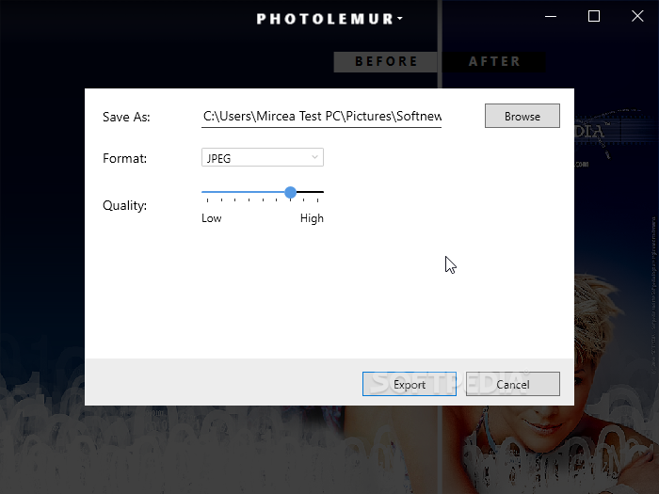Click the PHOTOLEMUR title text
This screenshot has height=494, width=659.
coord(325,19)
